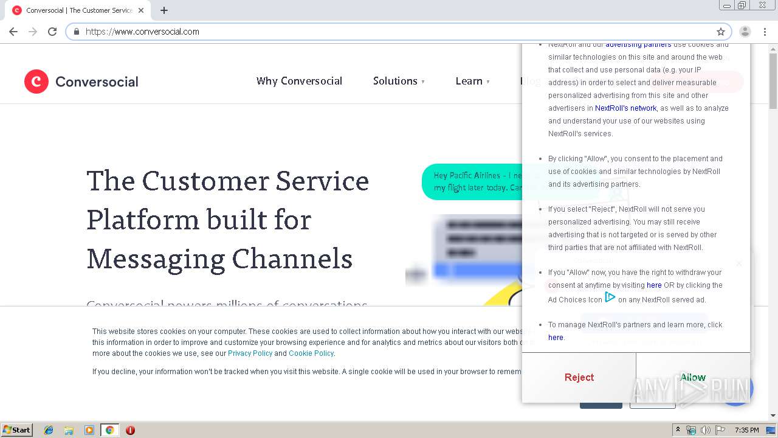Click the 'The Customer Service' headline text
778x438 pixels.
coord(228,181)
